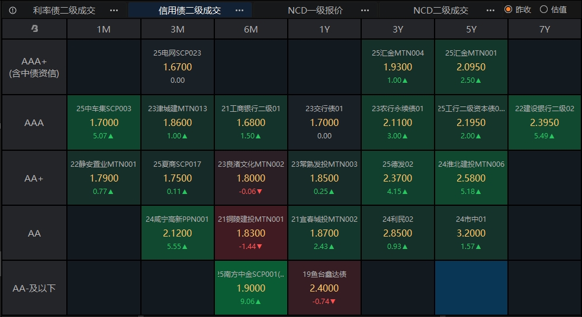Open more options beside NCD一级报价
This screenshot has width=582, height=317.
[365, 10]
